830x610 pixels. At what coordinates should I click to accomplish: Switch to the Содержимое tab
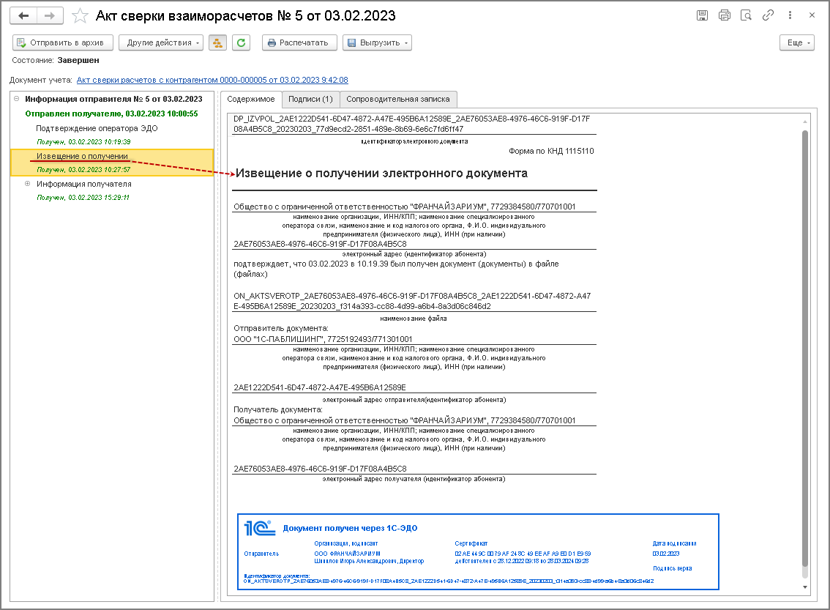click(251, 99)
